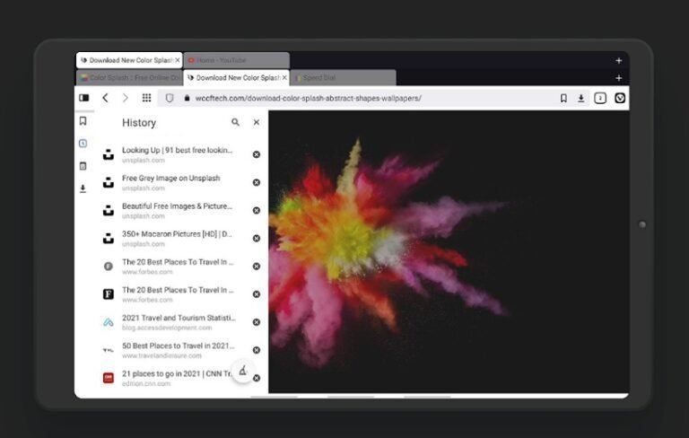This screenshot has height=438, width=689.
Task: Search history with magnifier icon
Action: pos(235,122)
